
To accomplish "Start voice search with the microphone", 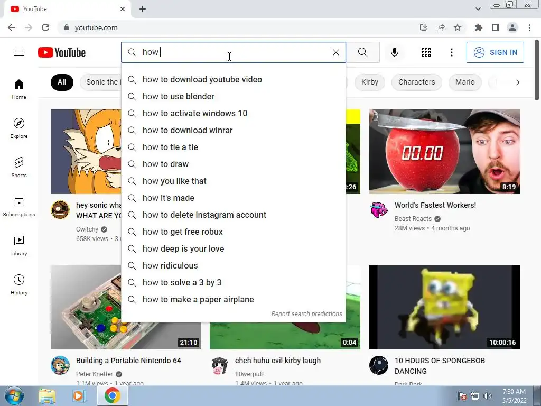I will (x=394, y=52).
